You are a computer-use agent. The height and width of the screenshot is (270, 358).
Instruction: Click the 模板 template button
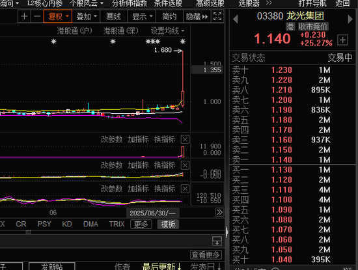pos(168,224)
